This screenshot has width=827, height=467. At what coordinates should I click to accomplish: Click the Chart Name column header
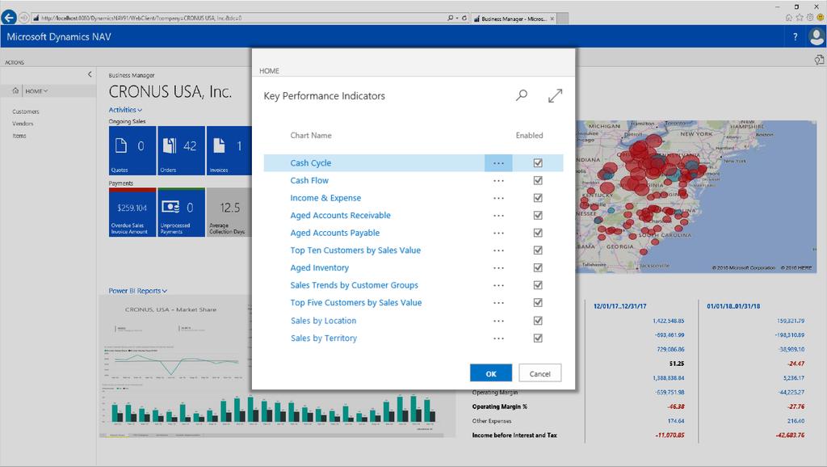coord(311,135)
